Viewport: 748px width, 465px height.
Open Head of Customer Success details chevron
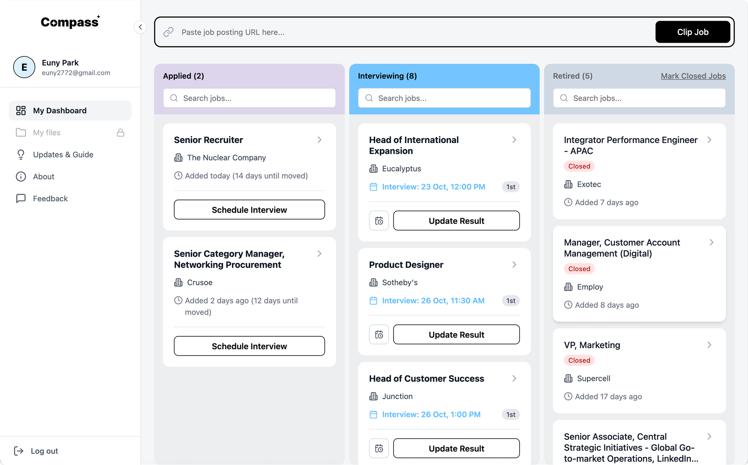pos(514,378)
